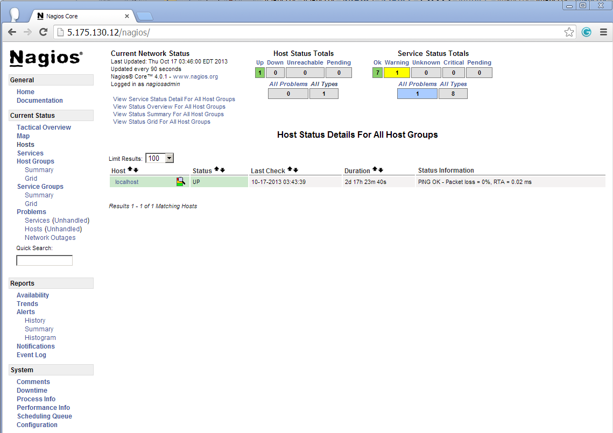The image size is (613, 433).
Task: Open Host Groups overview
Action: (35, 161)
